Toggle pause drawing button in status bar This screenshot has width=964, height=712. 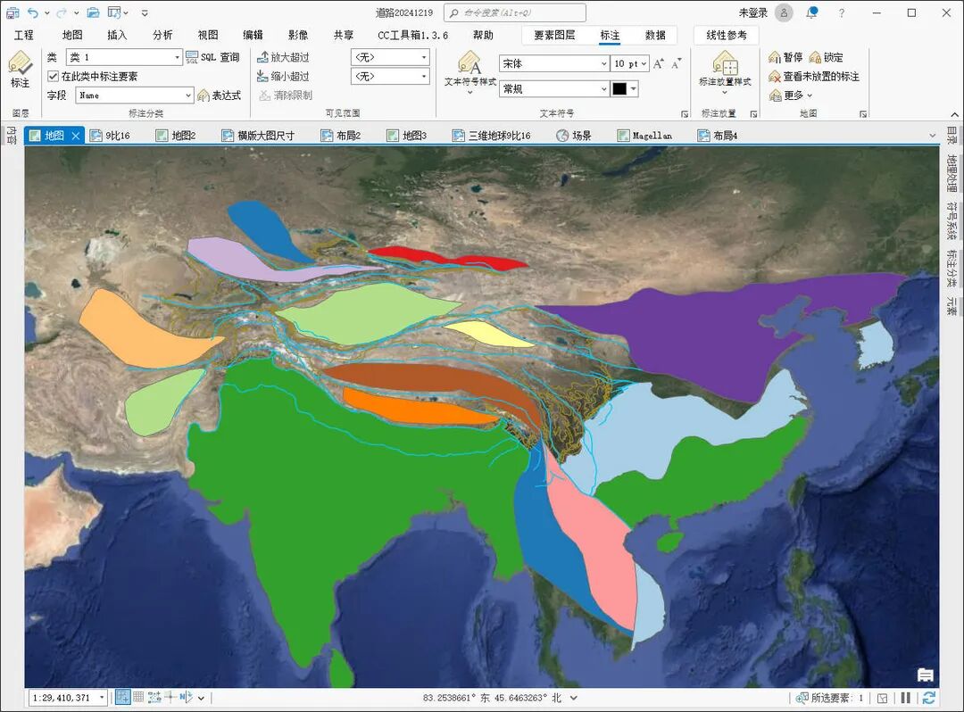click(x=906, y=698)
